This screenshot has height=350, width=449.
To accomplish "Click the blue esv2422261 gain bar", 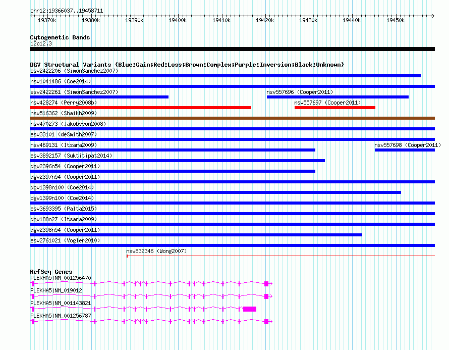I will point(99,97).
